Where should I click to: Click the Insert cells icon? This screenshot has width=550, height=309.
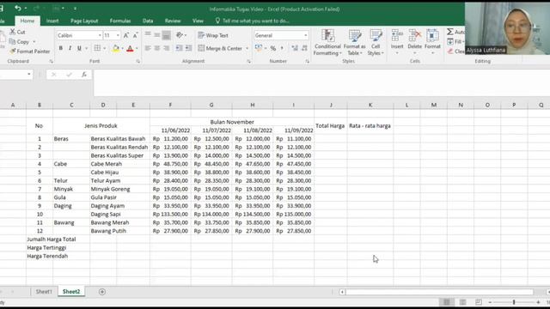pos(397,35)
